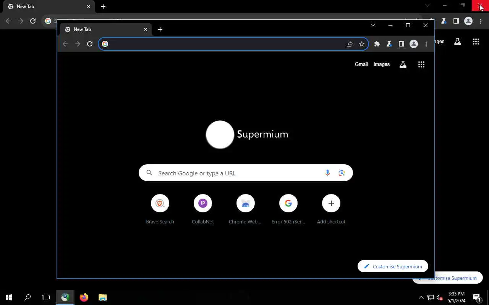Open Chrome Labs flask in background toolbar
Image resolution: width=489 pixels, height=305 pixels.
pyautogui.click(x=444, y=21)
